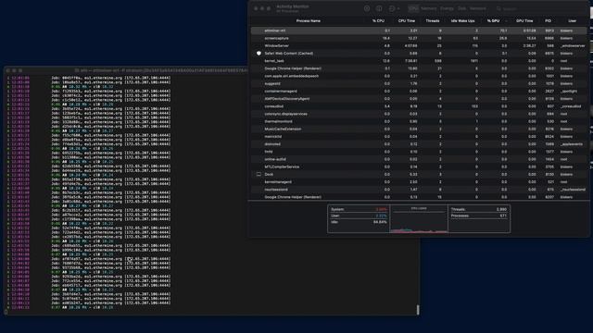Click the shield icon beside Safari Web Content

point(259,54)
